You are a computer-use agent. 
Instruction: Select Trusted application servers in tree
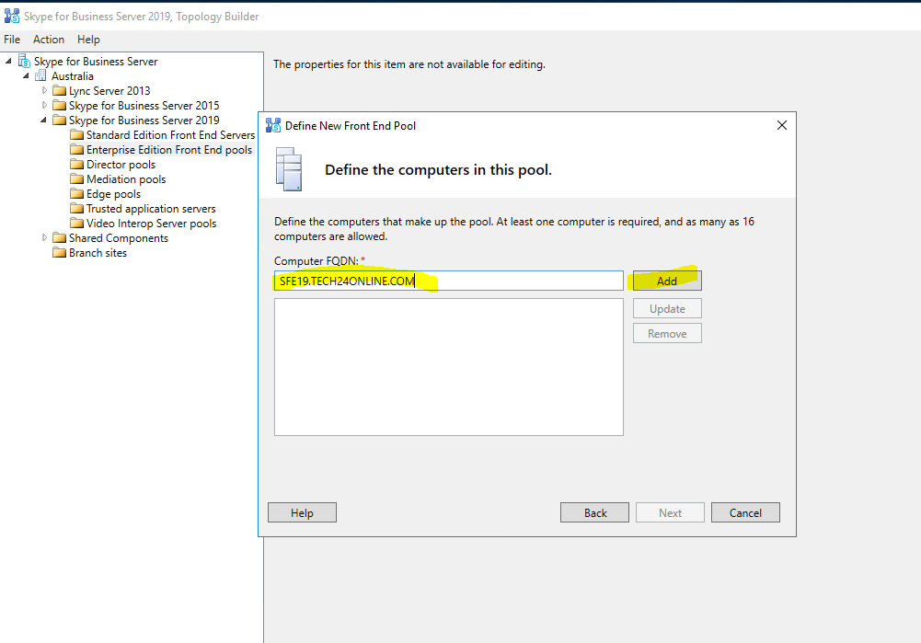click(151, 209)
